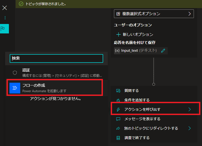Click the green check success icon
Image resolution: width=202 pixels, height=146 pixels.
(21, 4)
